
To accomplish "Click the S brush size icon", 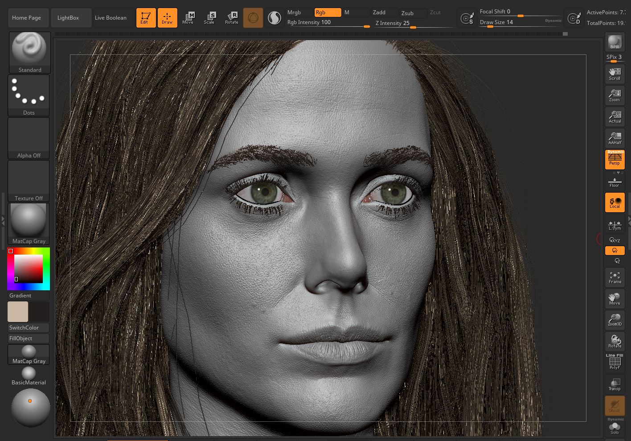I will click(467, 18).
